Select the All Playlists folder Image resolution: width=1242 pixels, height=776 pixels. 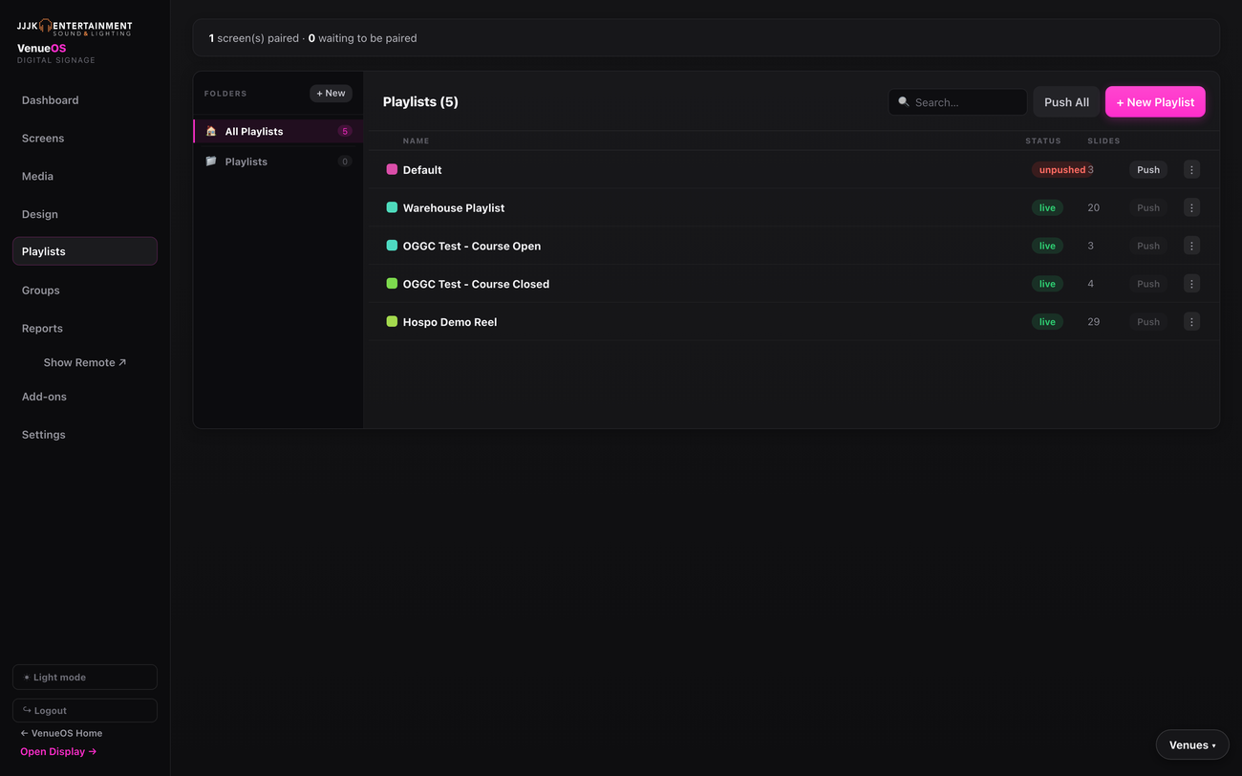pyautogui.click(x=278, y=131)
